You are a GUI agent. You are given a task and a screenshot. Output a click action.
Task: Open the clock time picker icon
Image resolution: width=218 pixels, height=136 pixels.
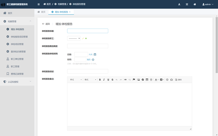pyautogui.click(x=93, y=59)
